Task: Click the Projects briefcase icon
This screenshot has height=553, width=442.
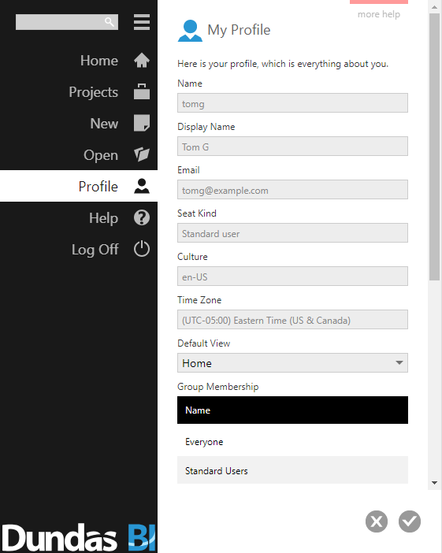Action: [x=142, y=91]
